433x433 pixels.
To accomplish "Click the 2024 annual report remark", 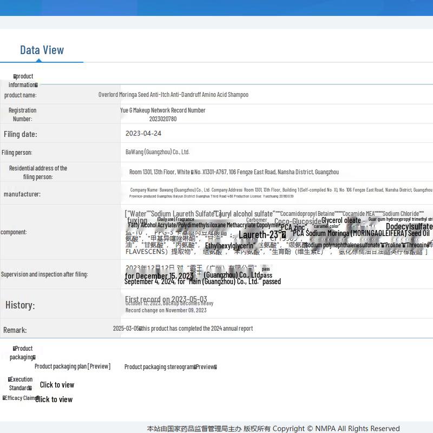I will coord(183,329).
